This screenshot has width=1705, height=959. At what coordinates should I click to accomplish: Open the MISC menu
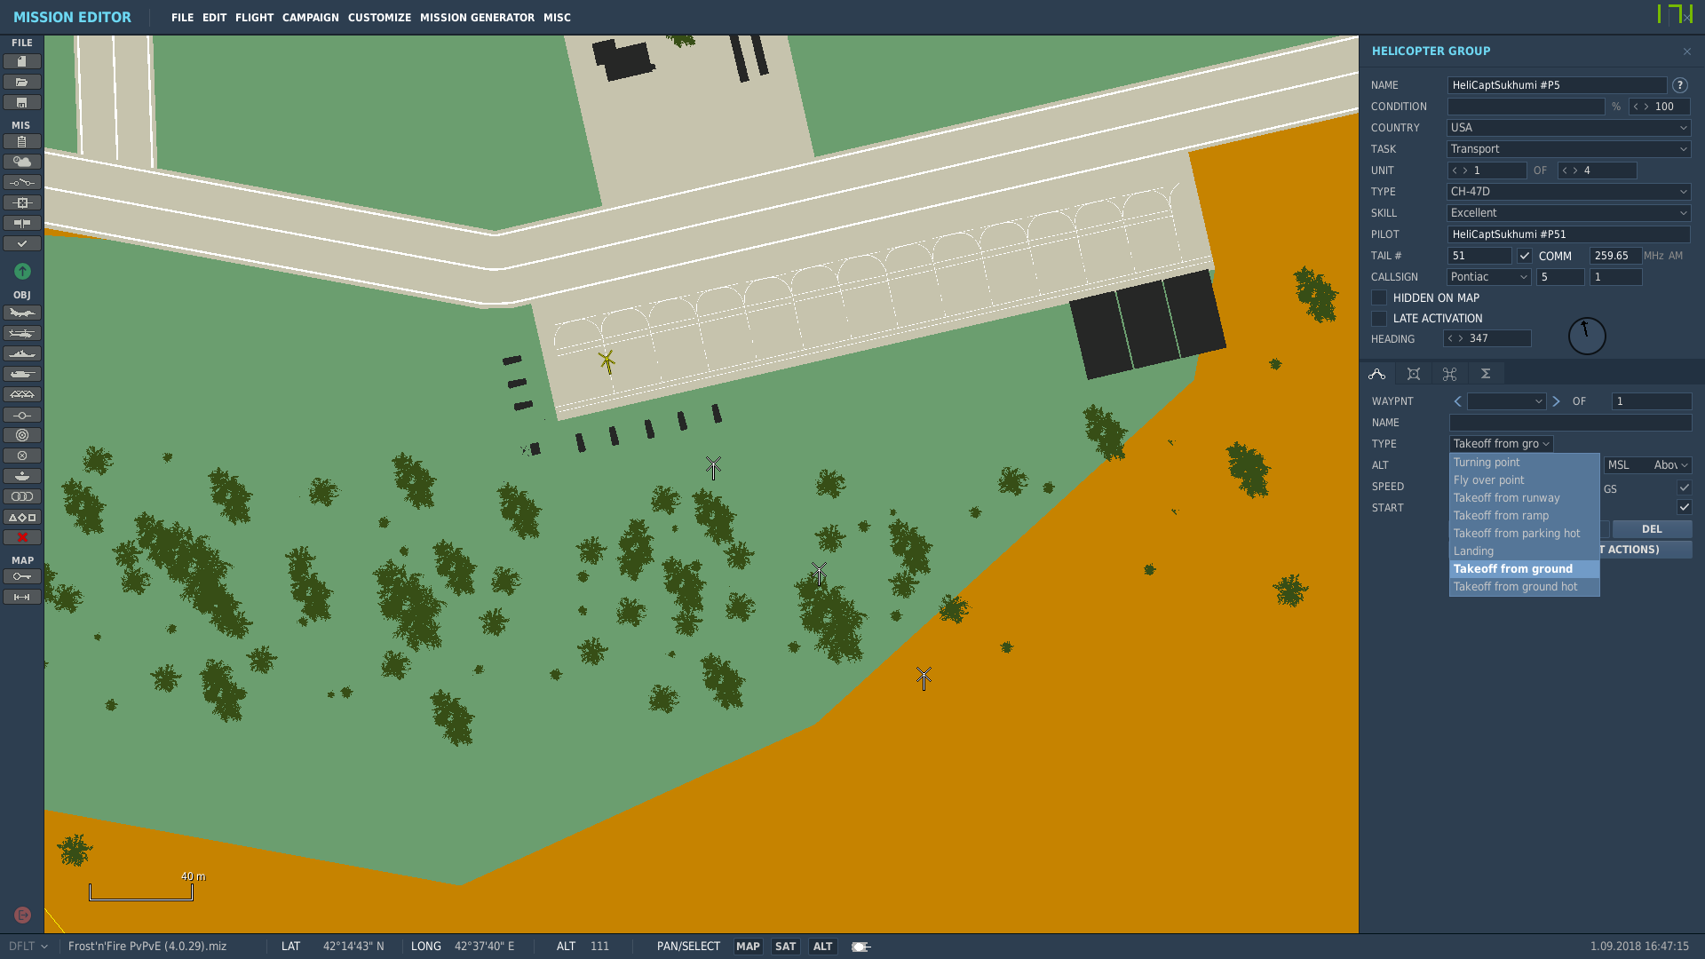tap(557, 18)
